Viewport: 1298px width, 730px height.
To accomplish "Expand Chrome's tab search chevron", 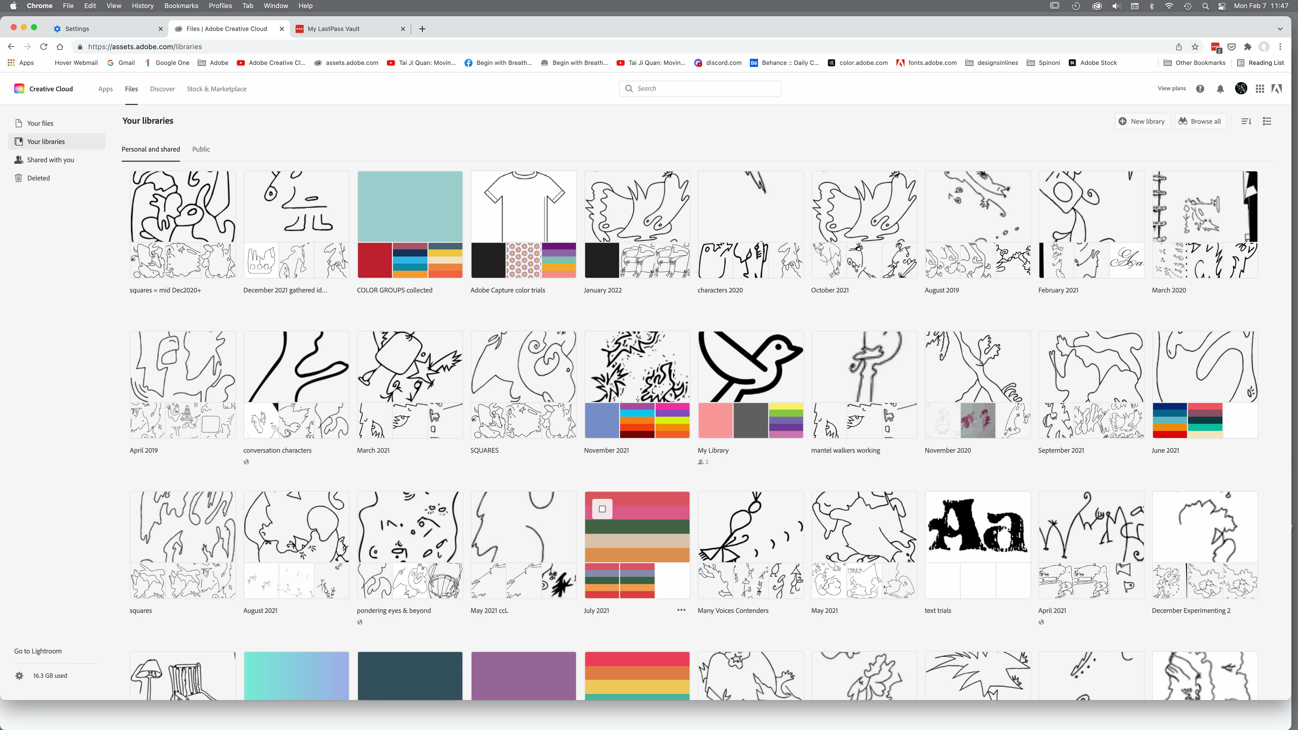I will coord(1280,29).
